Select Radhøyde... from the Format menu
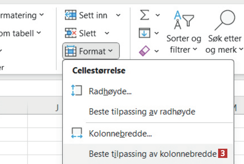244x164 pixels. (x=110, y=91)
